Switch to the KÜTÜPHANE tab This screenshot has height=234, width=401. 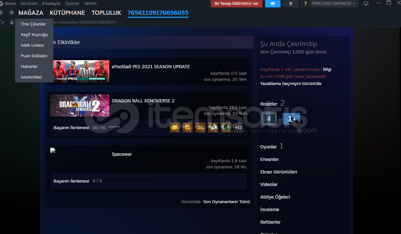pyautogui.click(x=67, y=13)
